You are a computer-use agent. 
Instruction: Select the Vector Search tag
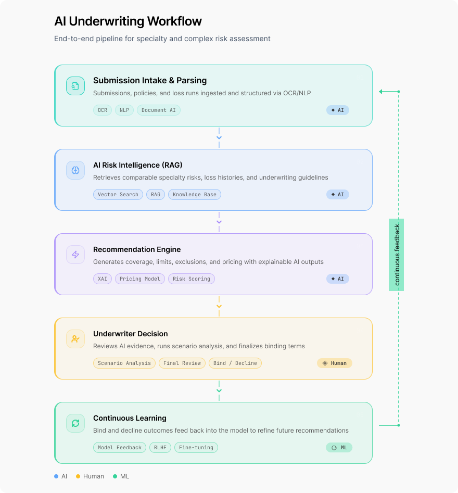click(x=118, y=194)
